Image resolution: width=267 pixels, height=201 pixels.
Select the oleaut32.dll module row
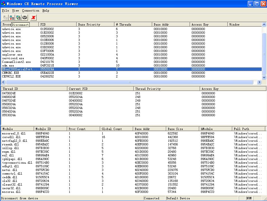click(x=133, y=184)
